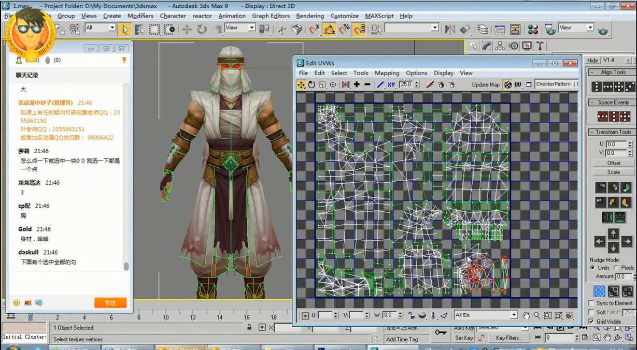Click the Zoom magnifier icon in Edit UVWs

click(x=537, y=315)
